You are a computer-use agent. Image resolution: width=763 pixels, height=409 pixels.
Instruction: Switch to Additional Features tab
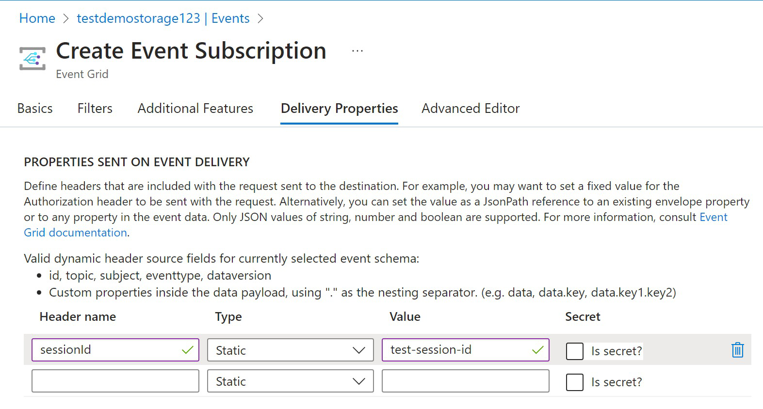195,108
